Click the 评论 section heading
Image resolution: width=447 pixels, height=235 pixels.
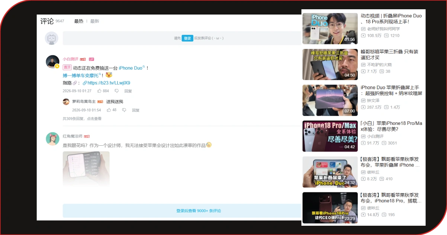47,21
